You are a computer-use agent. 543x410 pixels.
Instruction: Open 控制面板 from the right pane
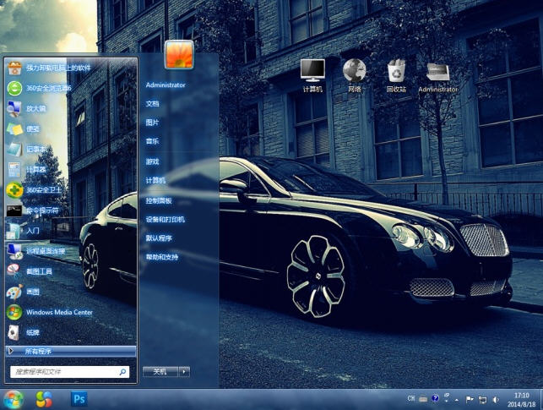[x=159, y=200]
